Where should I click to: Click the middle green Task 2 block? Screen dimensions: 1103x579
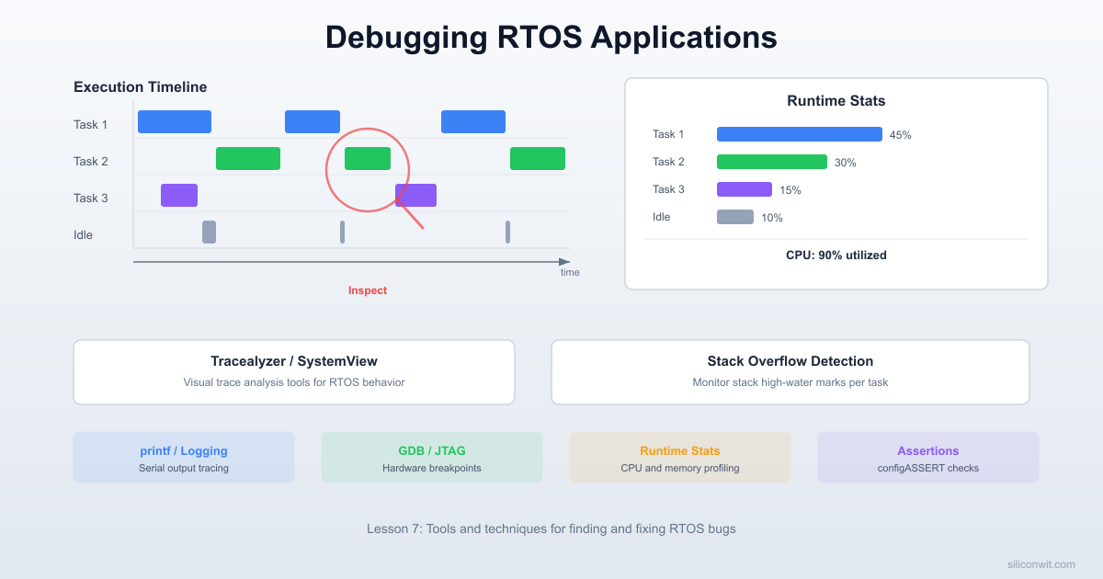click(369, 157)
